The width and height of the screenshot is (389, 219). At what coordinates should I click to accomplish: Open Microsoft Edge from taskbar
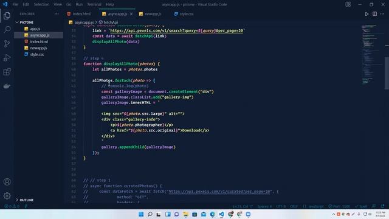[212, 214]
